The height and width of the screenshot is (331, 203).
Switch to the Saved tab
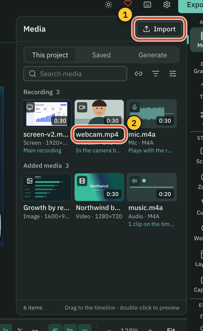pos(101,55)
